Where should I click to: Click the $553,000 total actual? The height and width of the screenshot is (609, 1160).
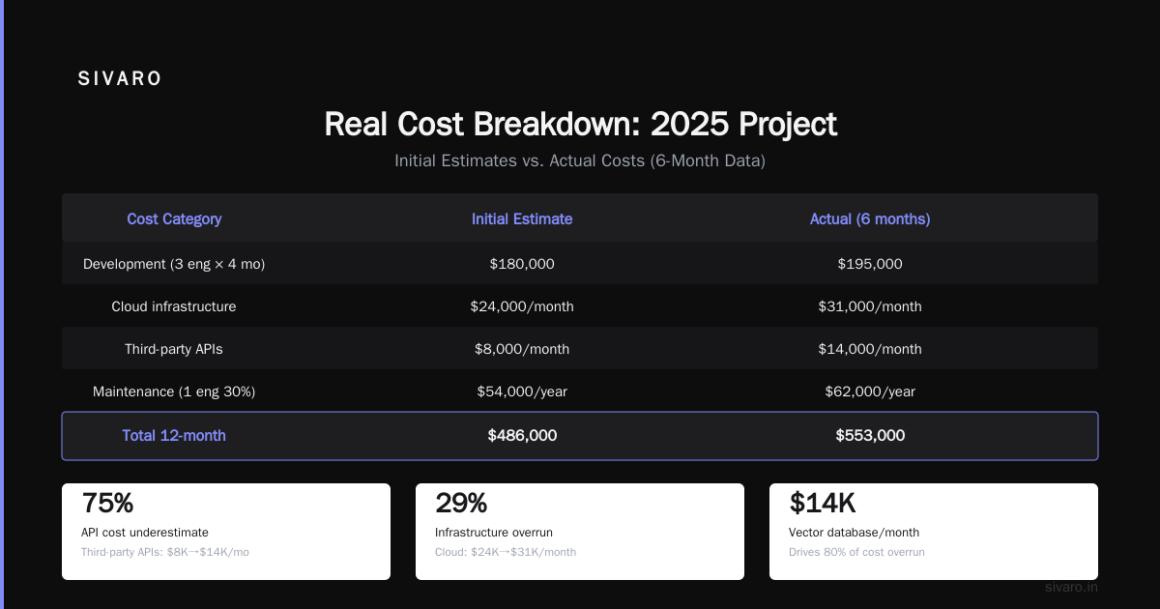870,436
